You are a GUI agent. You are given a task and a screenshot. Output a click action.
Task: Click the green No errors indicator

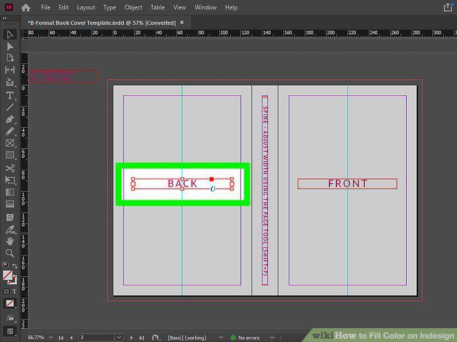tap(233, 338)
